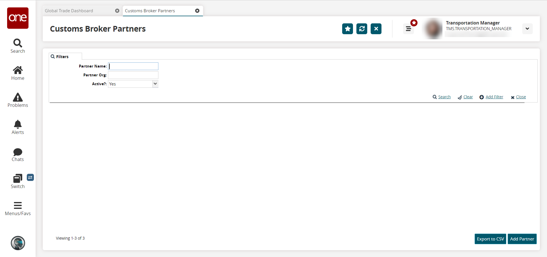Click the red star notification badge
This screenshot has height=257, width=547.
coord(414,23)
